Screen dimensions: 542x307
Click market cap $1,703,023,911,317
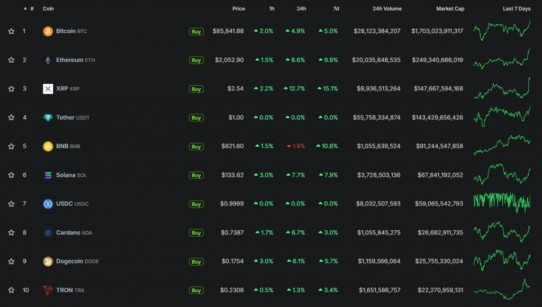pos(437,31)
